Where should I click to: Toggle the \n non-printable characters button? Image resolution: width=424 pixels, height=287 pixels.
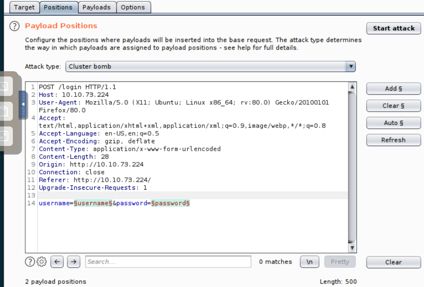click(310, 262)
